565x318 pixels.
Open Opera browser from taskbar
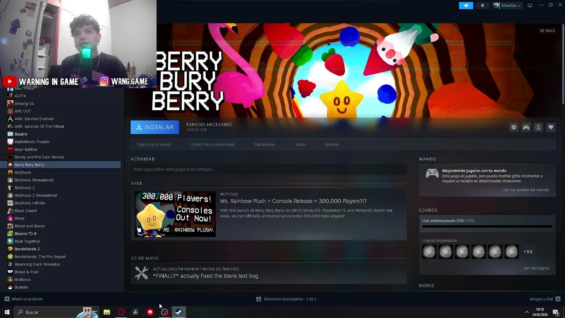click(121, 312)
